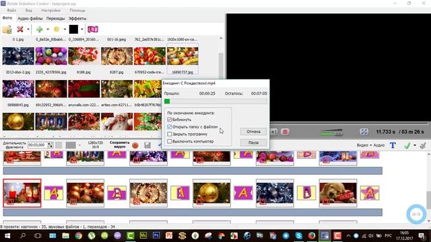Check Закрыть программу checkbox
Image resolution: width=431 pixels, height=242 pixels.
[169, 134]
